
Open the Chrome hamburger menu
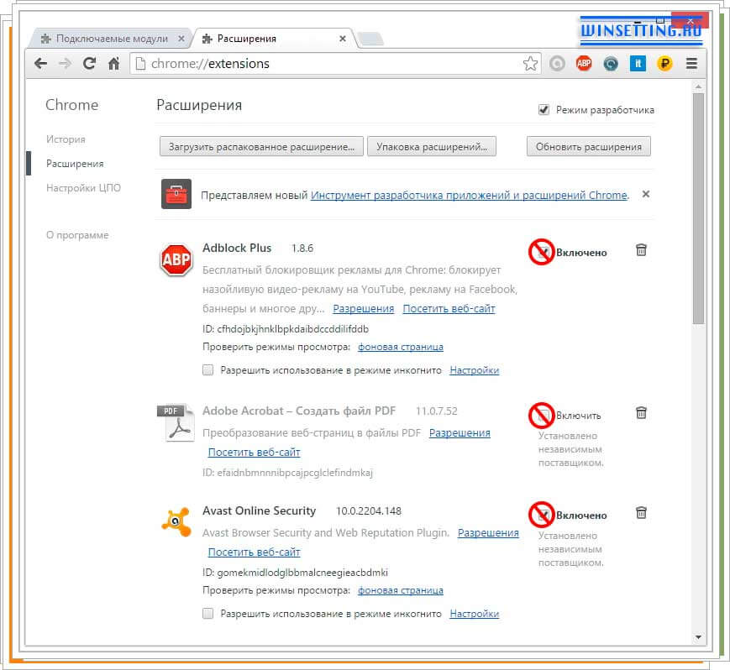pos(691,63)
